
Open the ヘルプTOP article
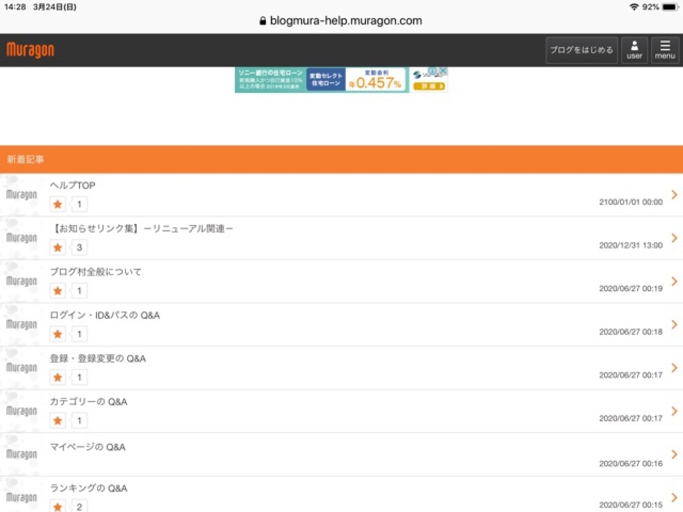click(x=73, y=185)
